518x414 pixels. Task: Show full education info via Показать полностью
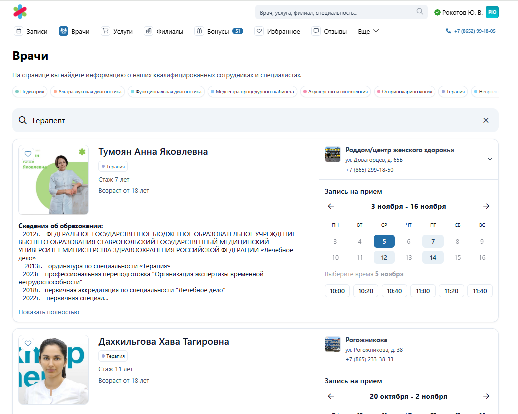coord(49,312)
